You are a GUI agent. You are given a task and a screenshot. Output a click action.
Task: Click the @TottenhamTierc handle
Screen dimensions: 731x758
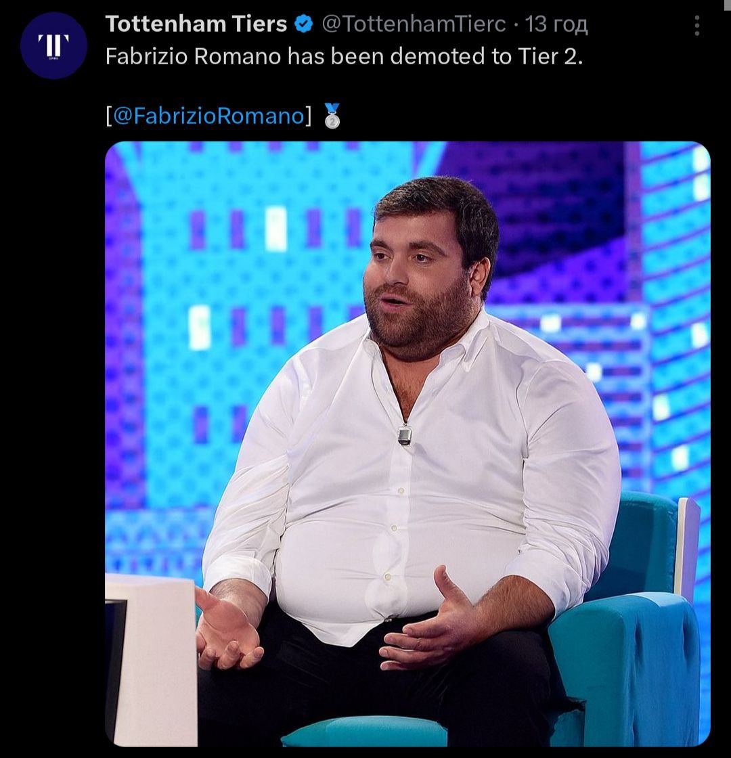click(x=414, y=24)
